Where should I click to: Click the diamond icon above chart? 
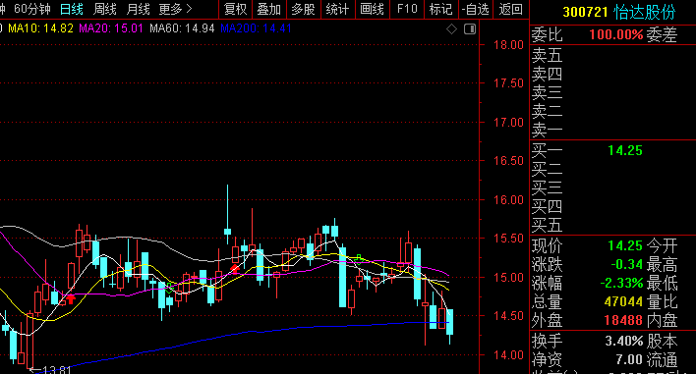[x=451, y=29]
